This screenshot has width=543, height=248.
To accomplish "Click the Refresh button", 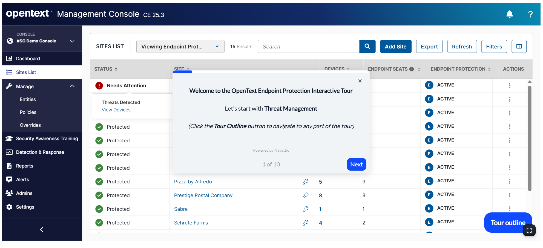I will (x=462, y=47).
